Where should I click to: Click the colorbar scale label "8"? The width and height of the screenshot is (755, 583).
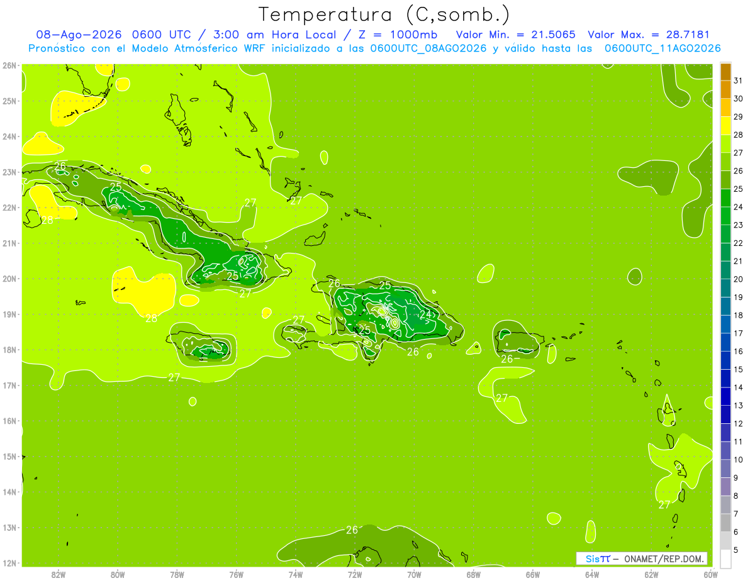736,496
